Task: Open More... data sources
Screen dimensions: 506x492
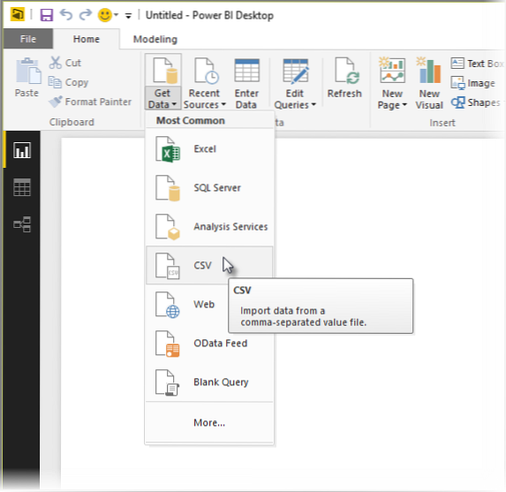Action: (x=209, y=422)
